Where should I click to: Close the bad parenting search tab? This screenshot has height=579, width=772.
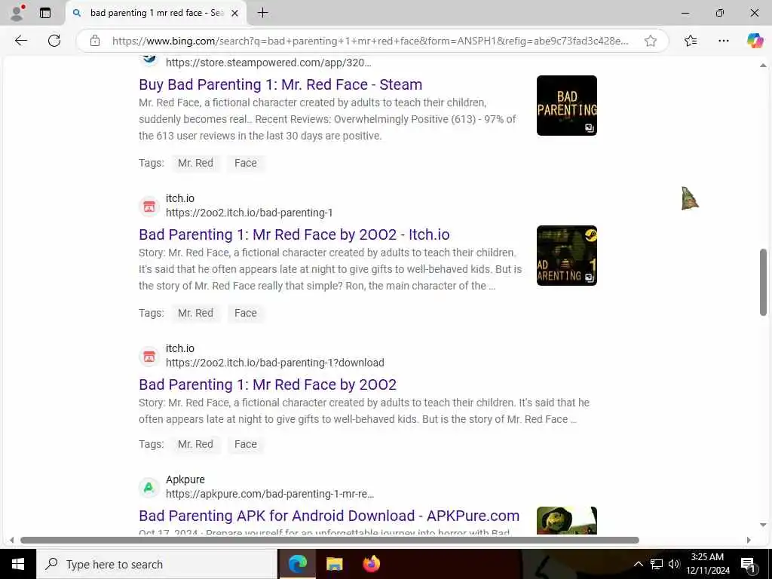pos(235,14)
